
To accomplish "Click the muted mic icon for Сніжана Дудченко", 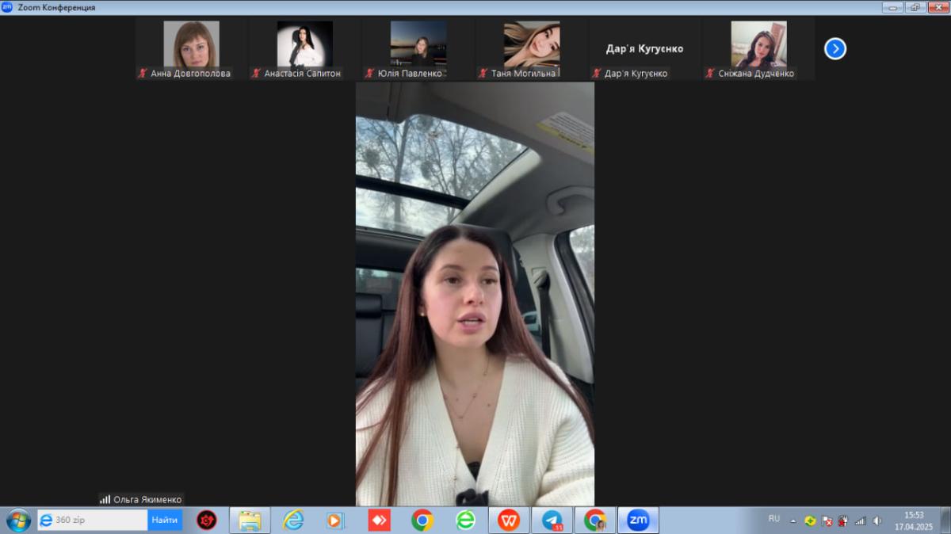I will 710,74.
